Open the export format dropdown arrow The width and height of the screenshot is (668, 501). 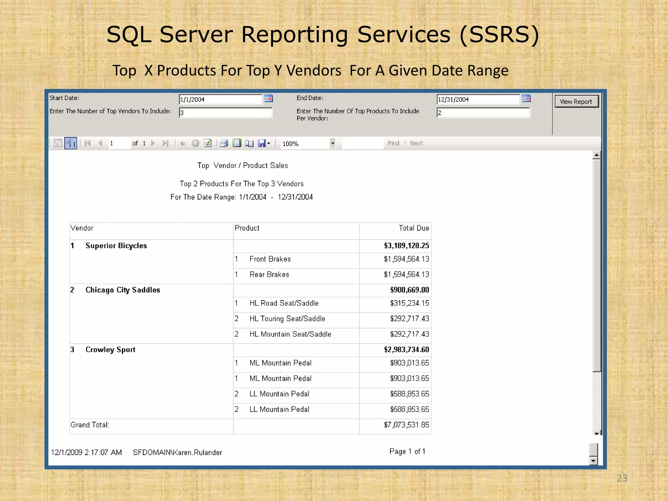(269, 144)
